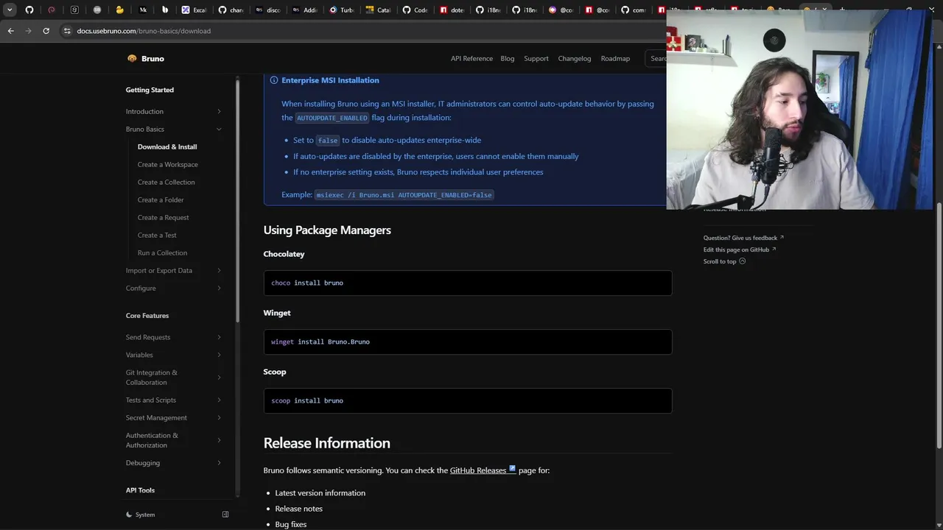Switch to the Turb tab

click(x=341, y=10)
